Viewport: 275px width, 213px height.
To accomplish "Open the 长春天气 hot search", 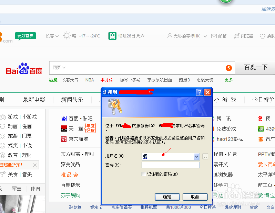I will (70, 80).
